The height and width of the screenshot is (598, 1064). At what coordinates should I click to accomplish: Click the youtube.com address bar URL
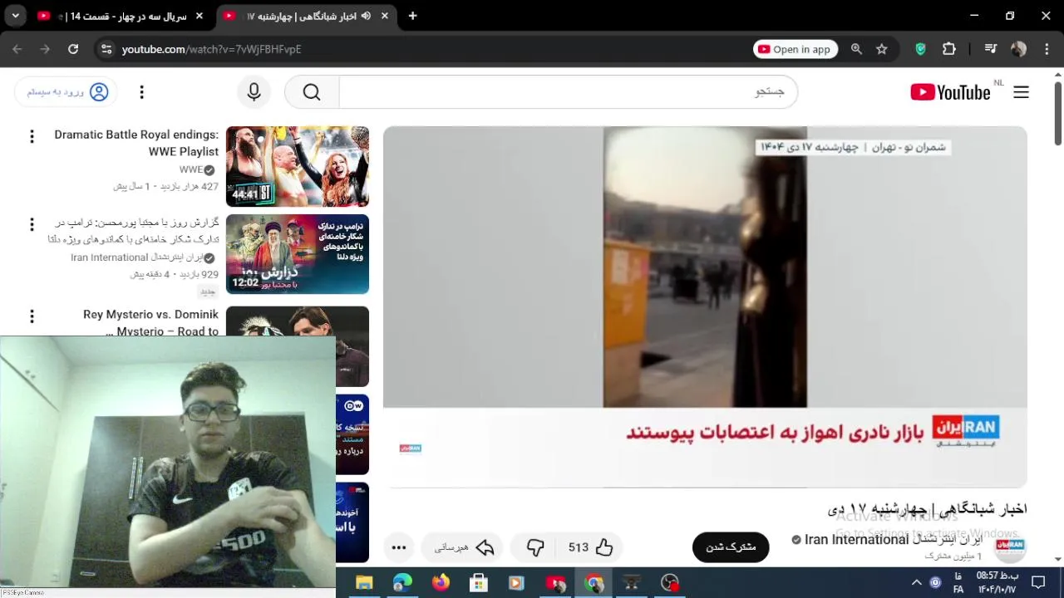[211, 49]
